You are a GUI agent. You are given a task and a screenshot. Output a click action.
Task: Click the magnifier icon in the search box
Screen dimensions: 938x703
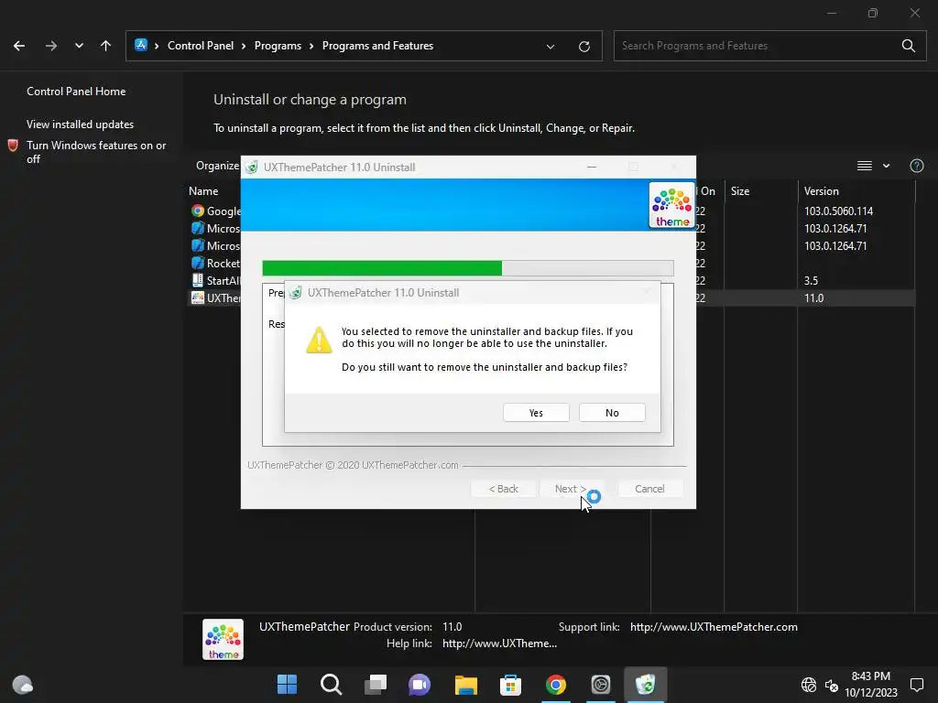(908, 46)
